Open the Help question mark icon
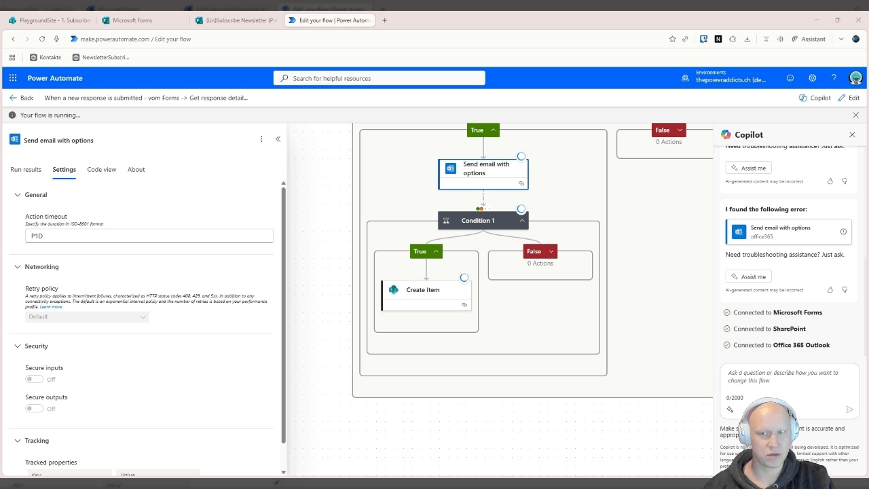 [x=834, y=78]
